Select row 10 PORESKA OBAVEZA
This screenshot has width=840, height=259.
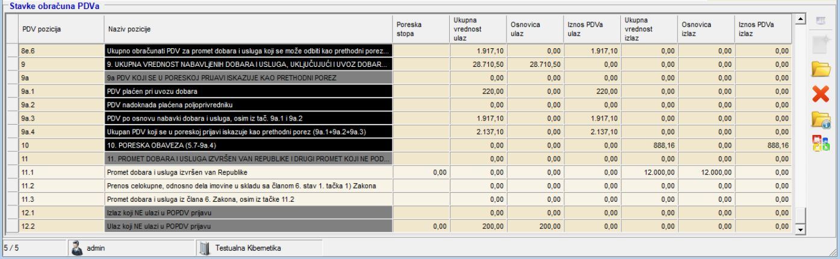coord(247,145)
